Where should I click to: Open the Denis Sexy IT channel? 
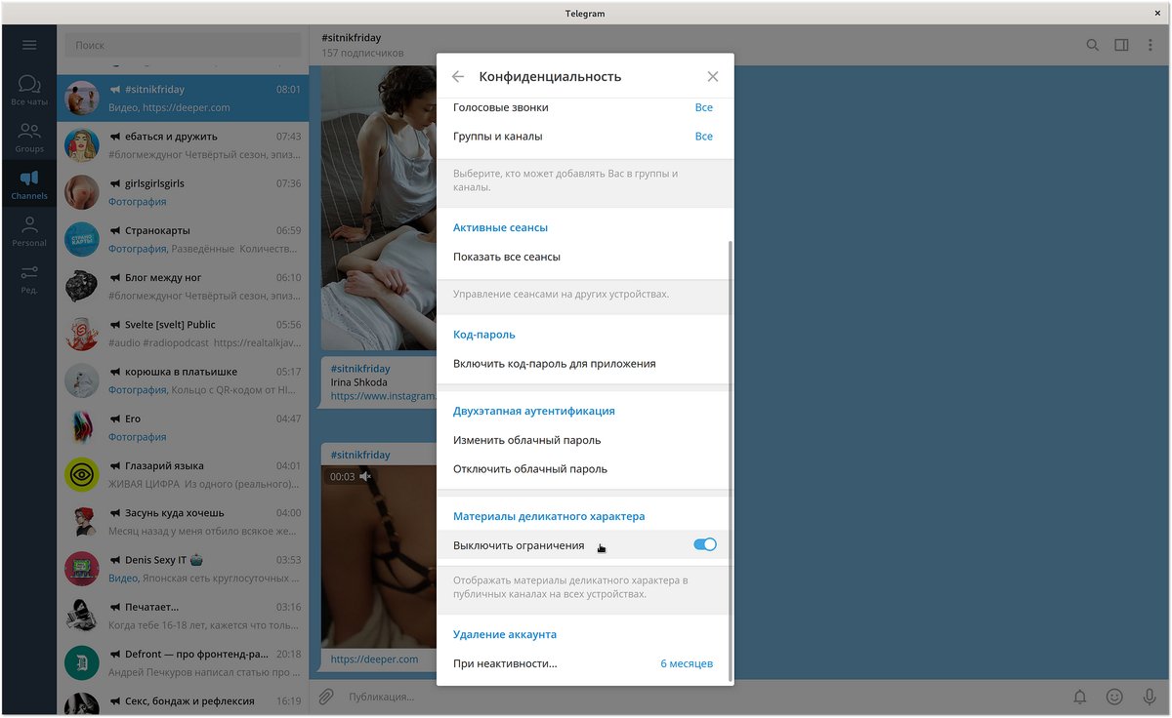pyautogui.click(x=183, y=569)
